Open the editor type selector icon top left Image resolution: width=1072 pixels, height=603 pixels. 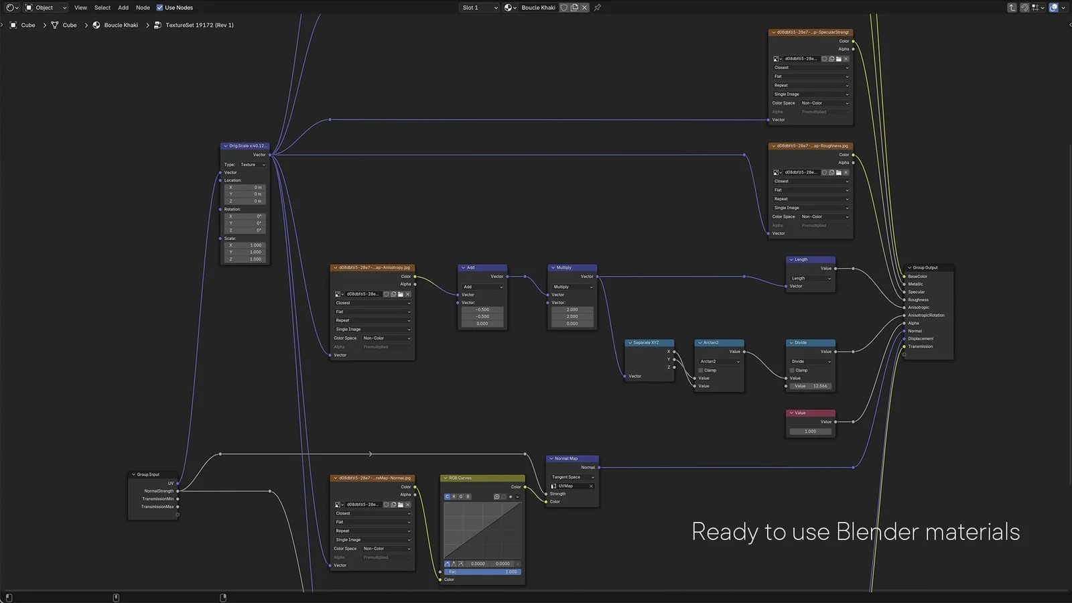click(9, 7)
